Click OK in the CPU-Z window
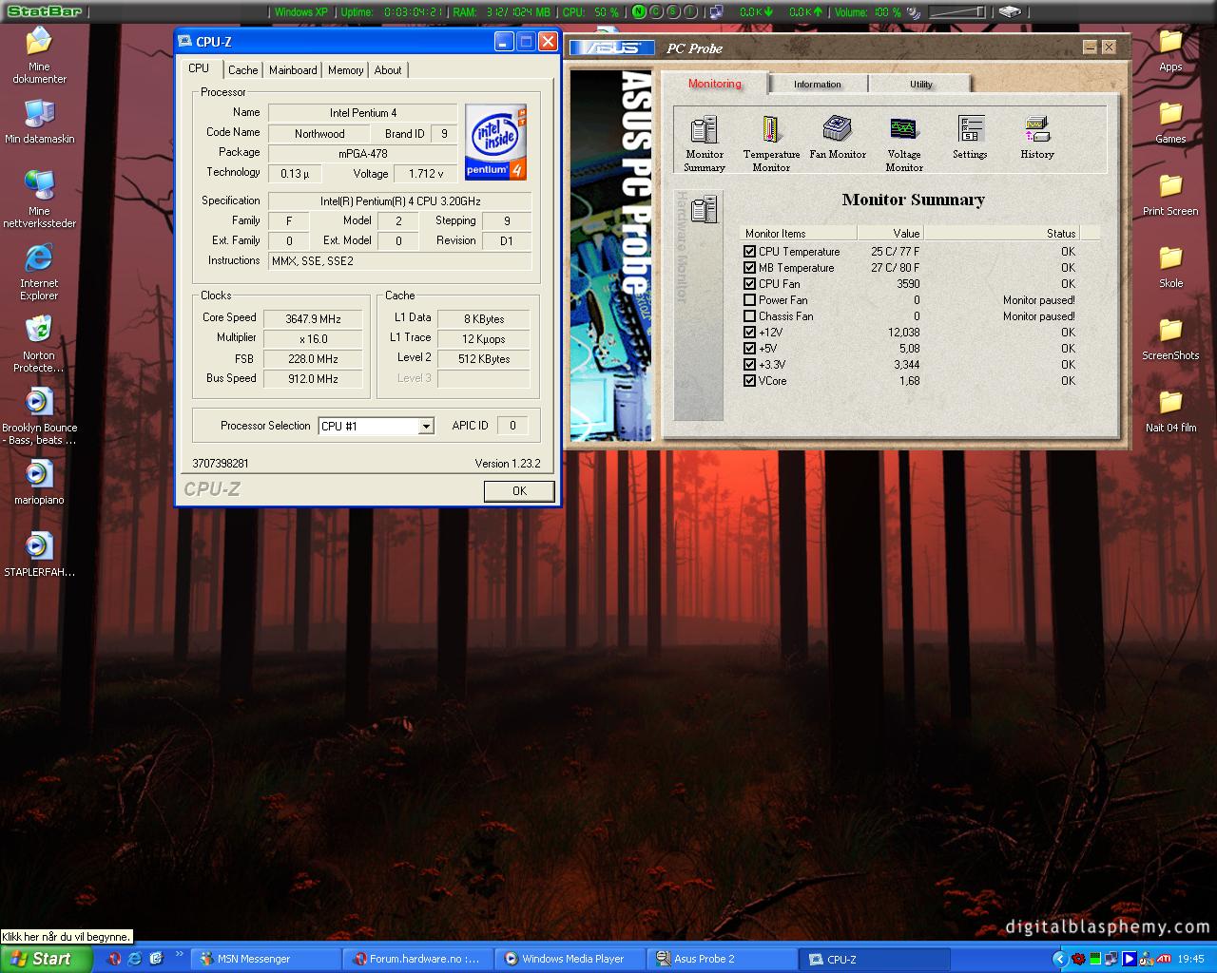Screen dimensions: 1217x973 click(519, 491)
